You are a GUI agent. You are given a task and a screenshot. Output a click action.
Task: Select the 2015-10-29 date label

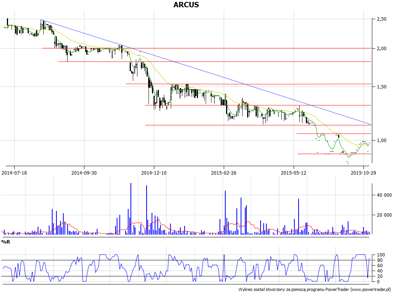pos(363,173)
